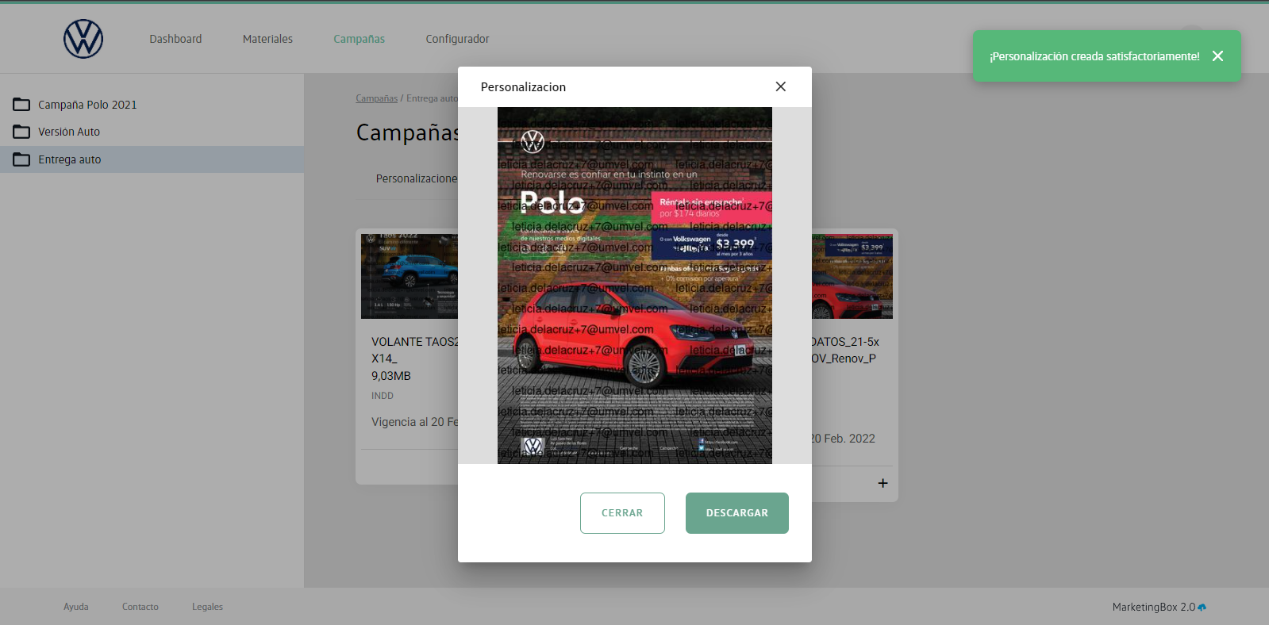Select Campaña Polo 2021 folder
The width and height of the screenshot is (1269, 625).
[87, 105]
